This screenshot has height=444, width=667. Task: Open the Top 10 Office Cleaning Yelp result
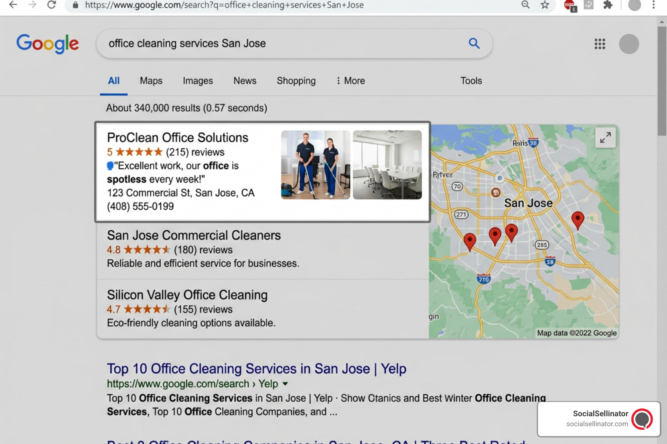pos(256,369)
